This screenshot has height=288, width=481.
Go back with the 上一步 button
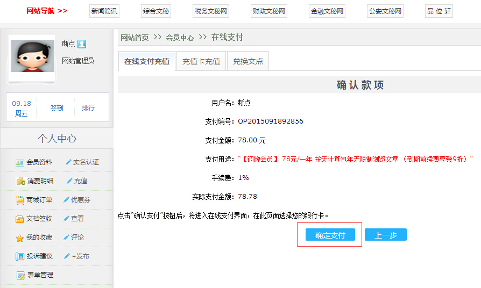point(385,235)
